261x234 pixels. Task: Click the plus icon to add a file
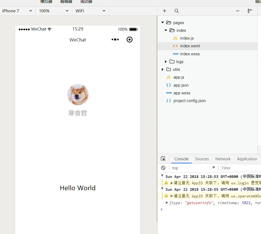point(164,11)
